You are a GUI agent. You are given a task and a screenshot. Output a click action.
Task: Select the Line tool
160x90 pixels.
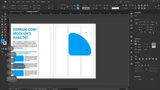pos(5,22)
